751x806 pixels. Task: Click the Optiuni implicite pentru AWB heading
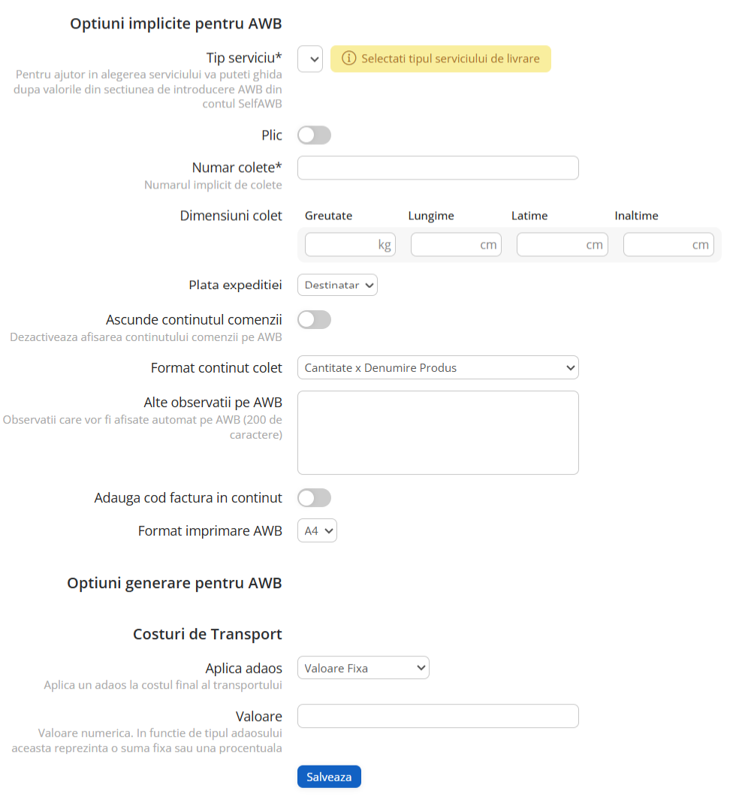pos(175,23)
